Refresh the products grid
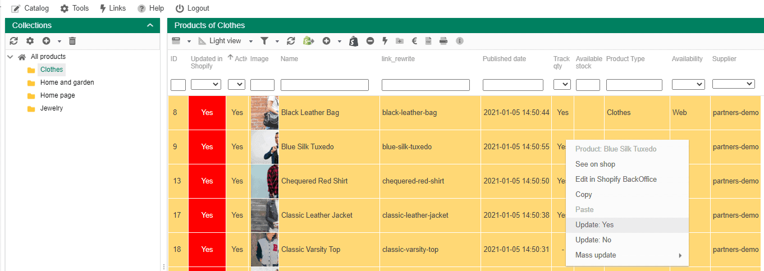764x271 pixels. (291, 41)
